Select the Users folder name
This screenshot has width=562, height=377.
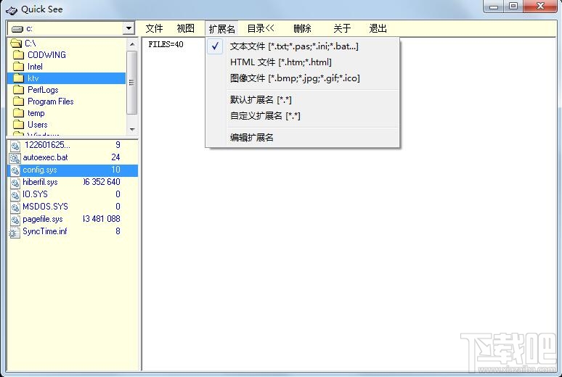[x=37, y=125]
